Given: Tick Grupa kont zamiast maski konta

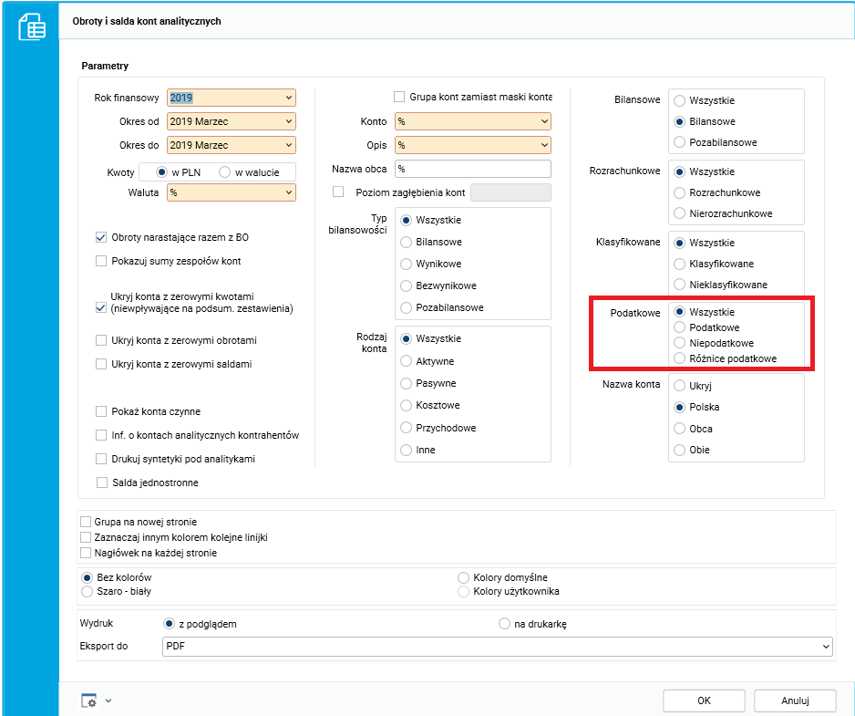Looking at the screenshot, I should (x=399, y=97).
